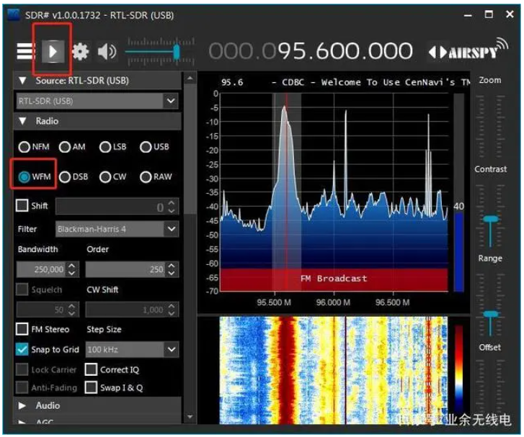The height and width of the screenshot is (437, 524).
Task: Enable the Swap I & Q checkbox
Action: (91, 387)
